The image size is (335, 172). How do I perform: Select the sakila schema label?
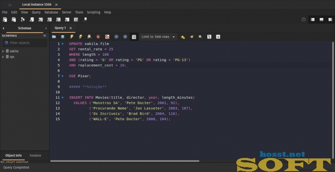[x=14, y=51]
